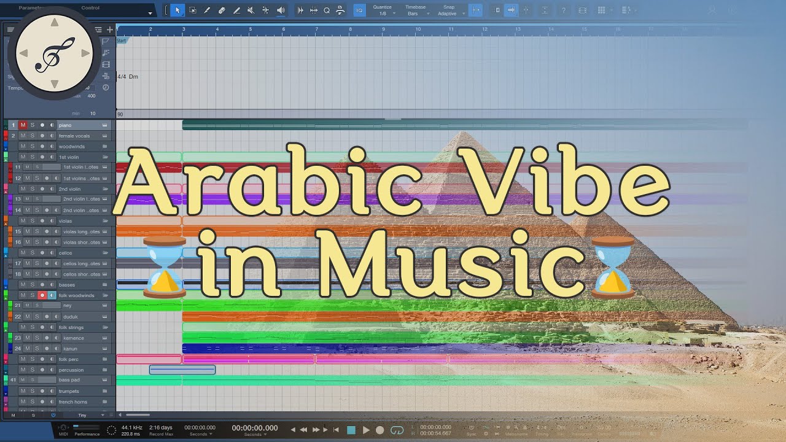Select the Split tool
The height and width of the screenshot is (442, 786).
pyautogui.click(x=207, y=10)
